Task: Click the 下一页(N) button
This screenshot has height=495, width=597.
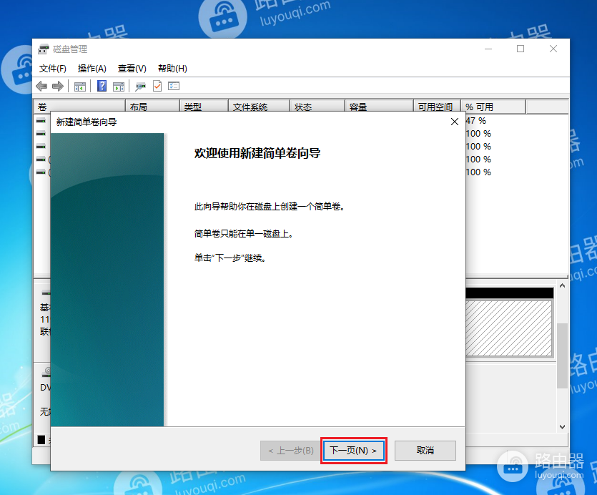Action: [x=354, y=451]
